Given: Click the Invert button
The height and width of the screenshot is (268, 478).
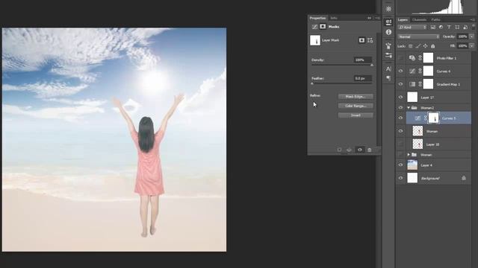Looking at the screenshot, I should pos(356,115).
